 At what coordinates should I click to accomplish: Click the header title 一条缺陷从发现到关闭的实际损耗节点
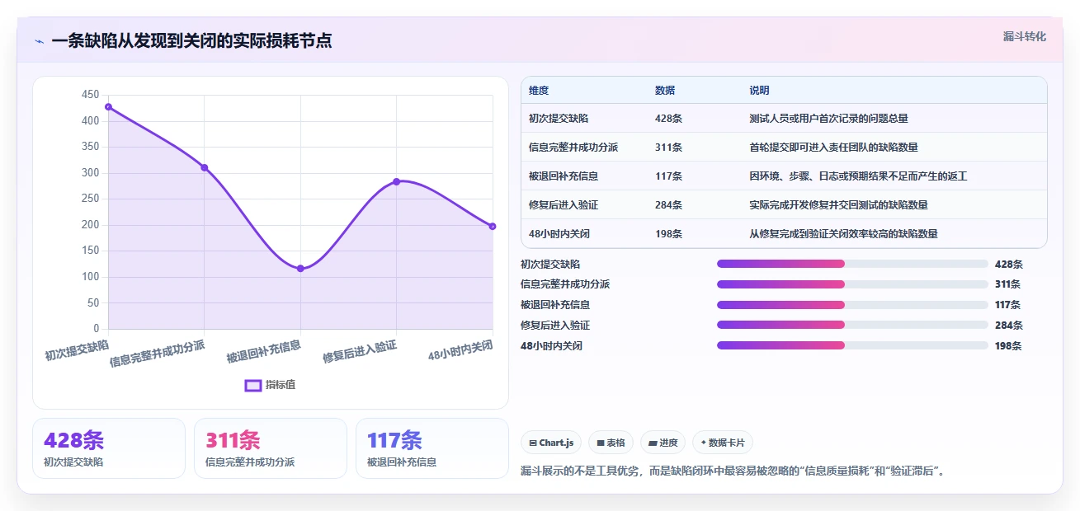pos(191,40)
